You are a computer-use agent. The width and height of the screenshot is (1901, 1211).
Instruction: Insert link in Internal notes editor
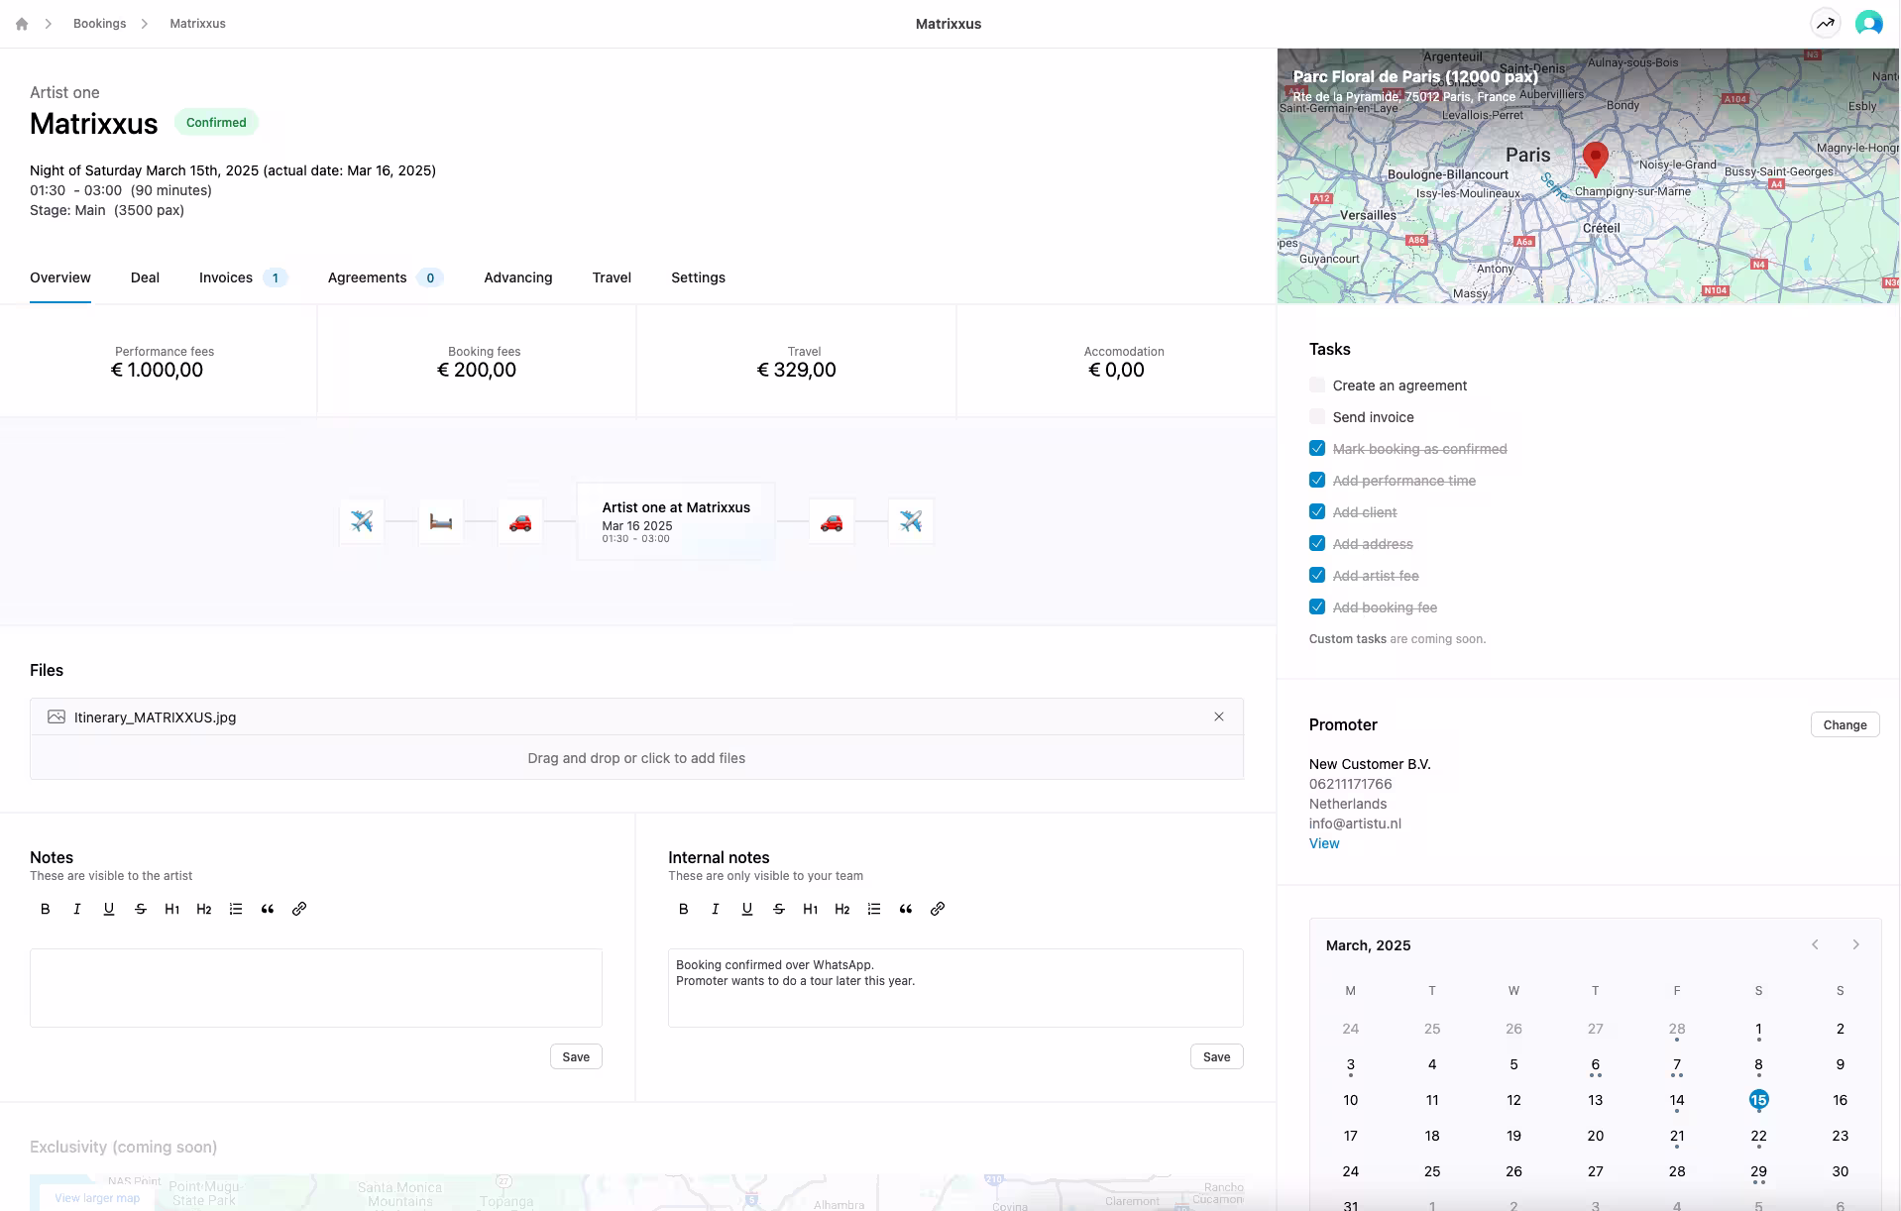[x=938, y=909]
